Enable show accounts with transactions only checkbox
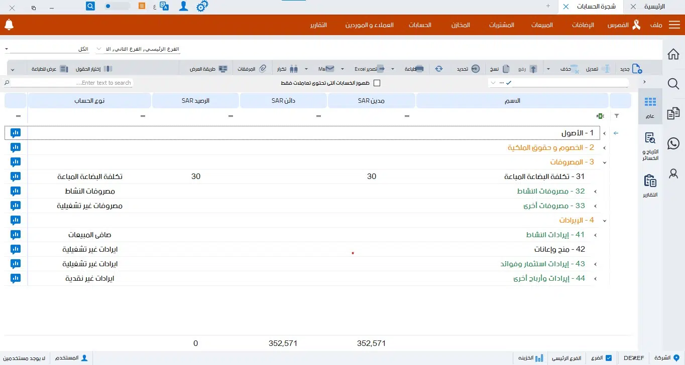The height and width of the screenshot is (365, 685). [377, 83]
